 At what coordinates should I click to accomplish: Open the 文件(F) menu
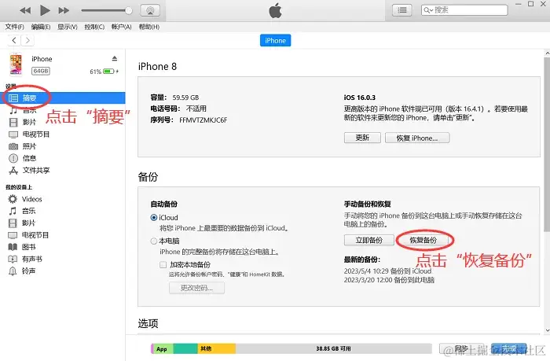(x=14, y=27)
